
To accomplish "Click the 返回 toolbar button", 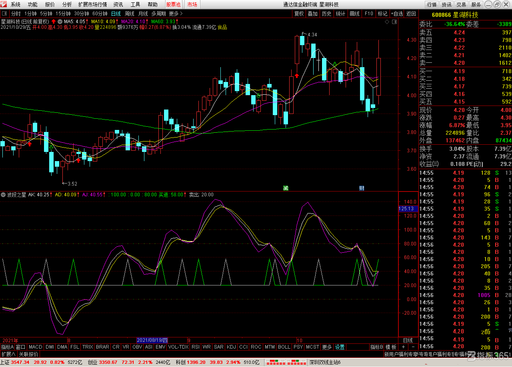I will click(x=411, y=14).
